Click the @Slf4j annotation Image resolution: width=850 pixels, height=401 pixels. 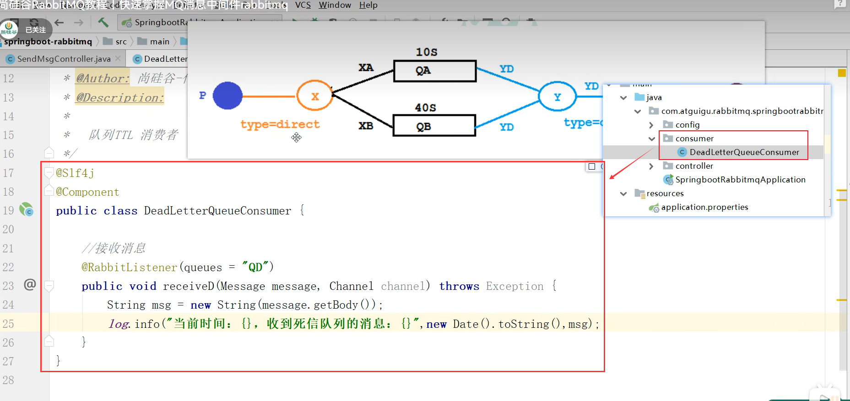(75, 173)
